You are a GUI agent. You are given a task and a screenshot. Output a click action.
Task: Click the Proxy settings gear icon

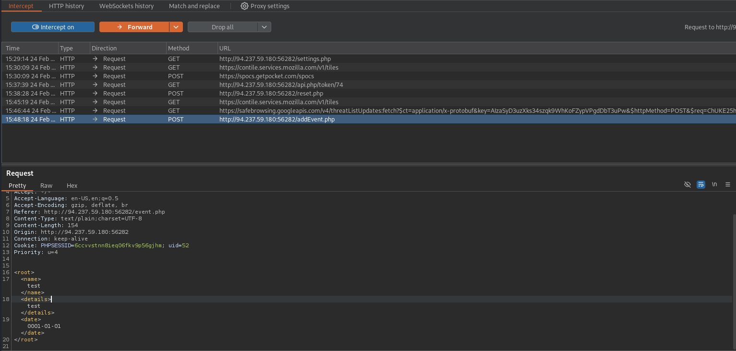click(244, 6)
